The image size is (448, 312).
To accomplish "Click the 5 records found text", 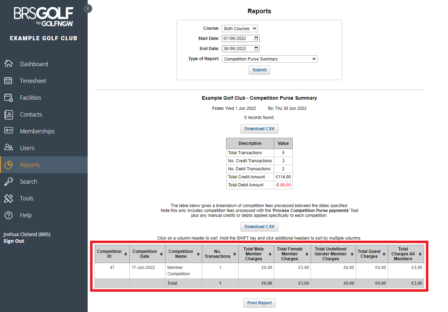I will 259,118.
